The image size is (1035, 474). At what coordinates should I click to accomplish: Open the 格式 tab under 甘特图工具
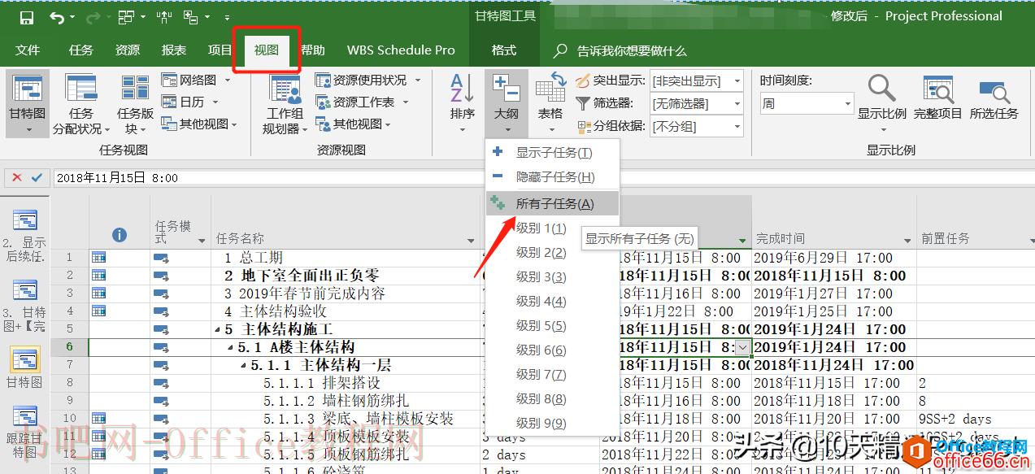(x=504, y=50)
